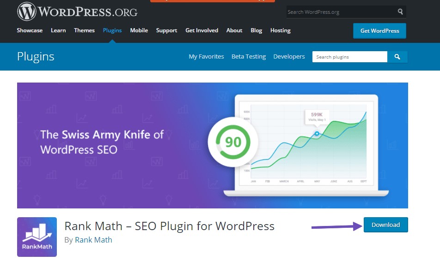Go to the Support menu item
440x261 pixels.
coord(166,30)
